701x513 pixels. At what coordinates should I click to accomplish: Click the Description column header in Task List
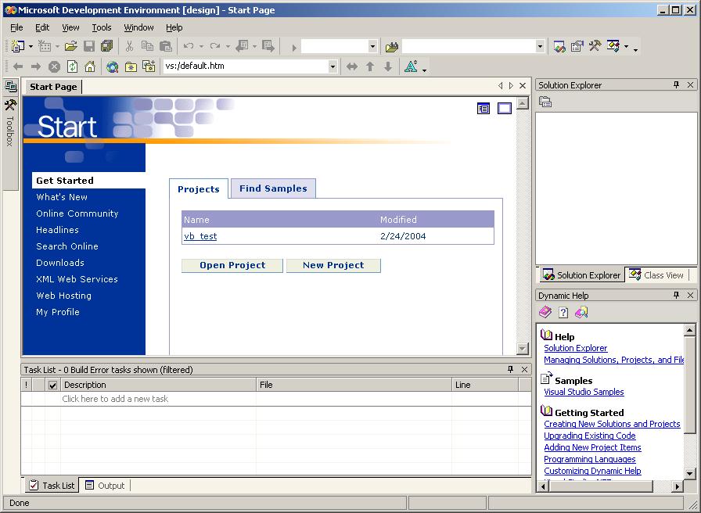point(158,385)
